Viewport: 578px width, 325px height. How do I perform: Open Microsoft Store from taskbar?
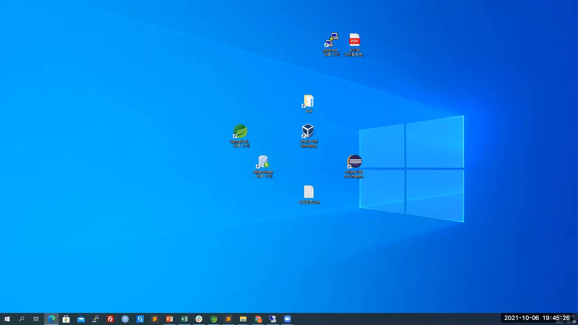pos(66,319)
